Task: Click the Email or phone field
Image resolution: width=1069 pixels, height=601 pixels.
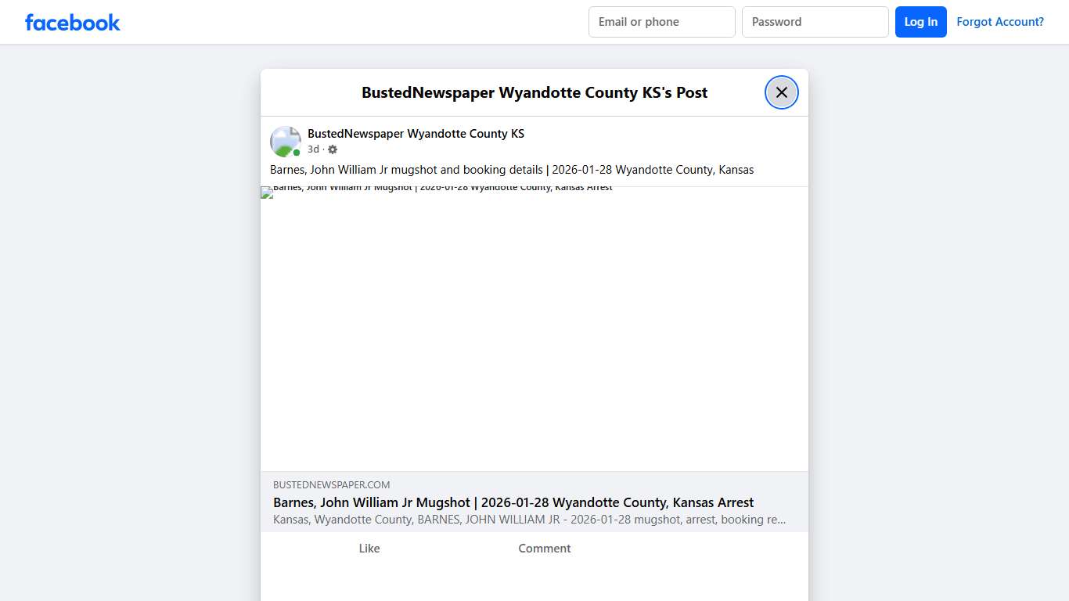Action: coord(661,21)
